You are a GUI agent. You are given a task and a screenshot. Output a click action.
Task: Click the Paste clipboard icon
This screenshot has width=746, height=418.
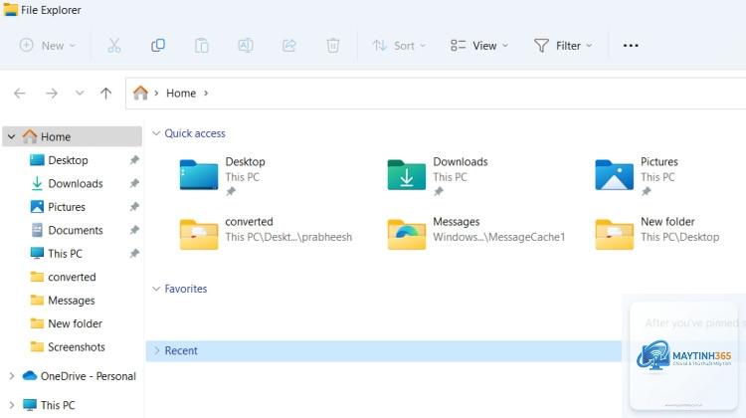pyautogui.click(x=202, y=46)
